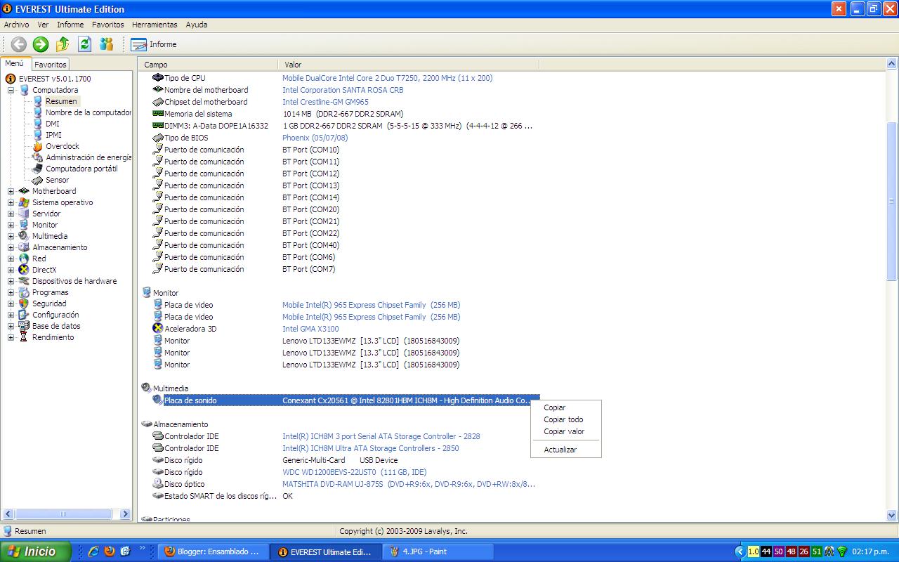Click Seguridad shield icon

(x=25, y=303)
